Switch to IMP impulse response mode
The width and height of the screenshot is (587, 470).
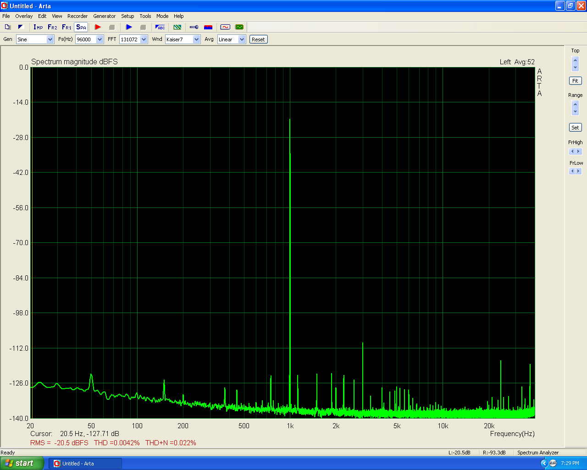38,27
